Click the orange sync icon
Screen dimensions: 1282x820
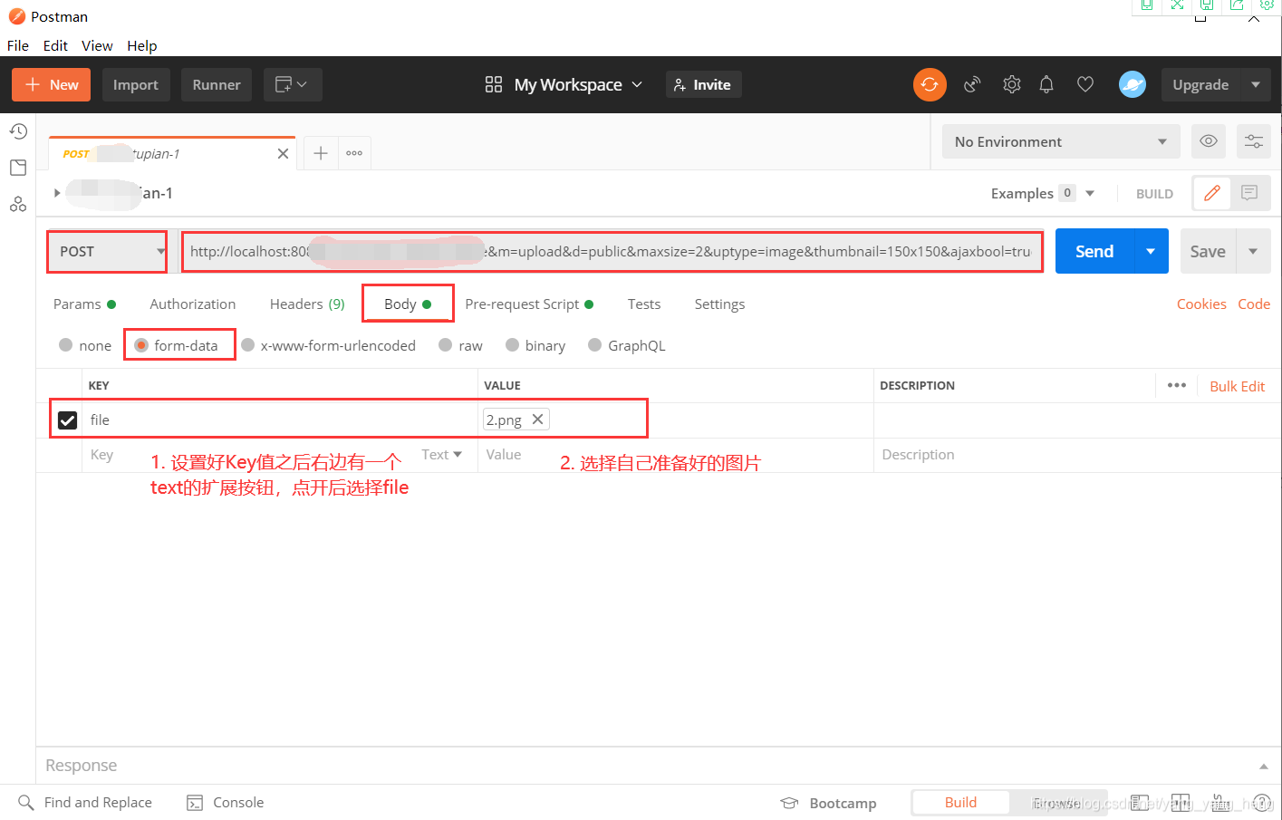coord(930,85)
